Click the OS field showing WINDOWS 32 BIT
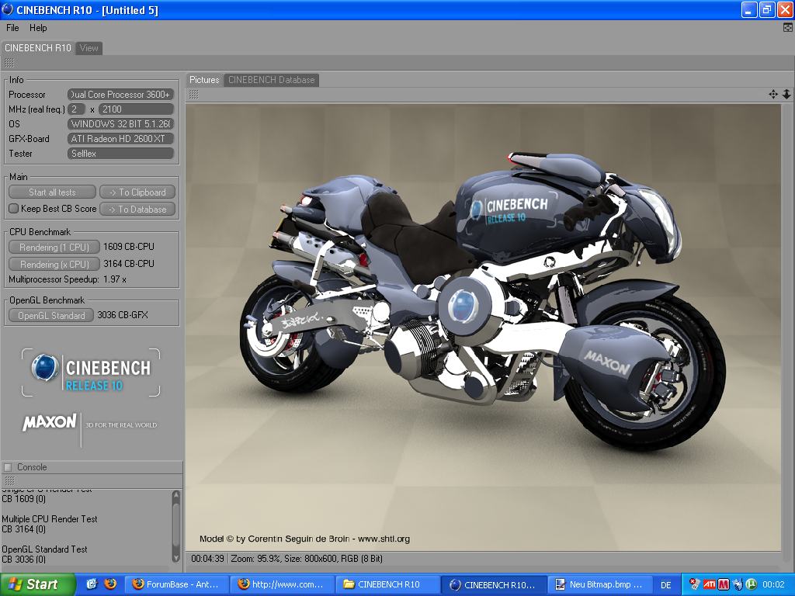Image resolution: width=795 pixels, height=596 pixels. coord(120,123)
